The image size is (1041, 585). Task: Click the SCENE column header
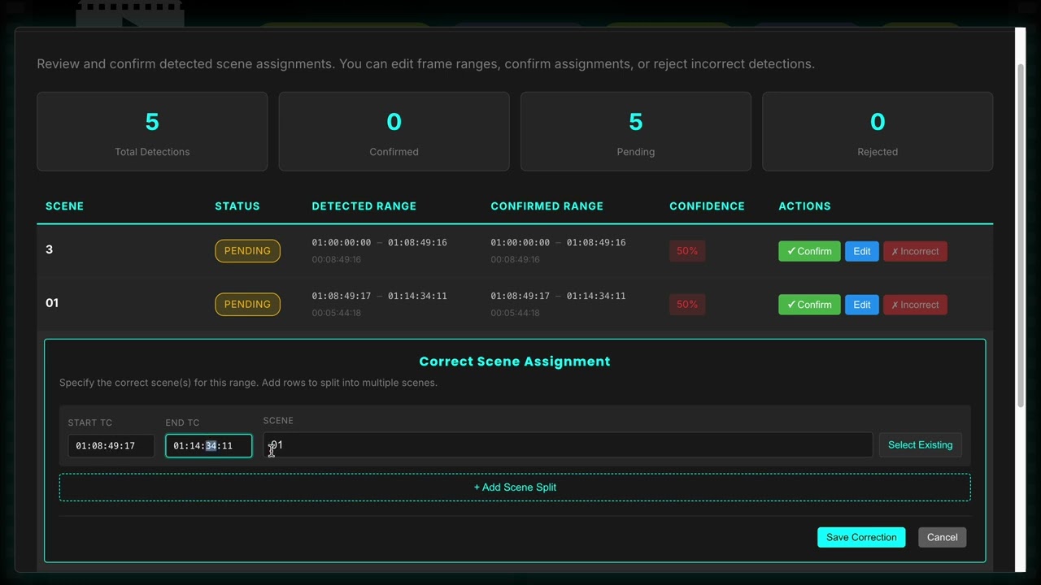coord(64,206)
